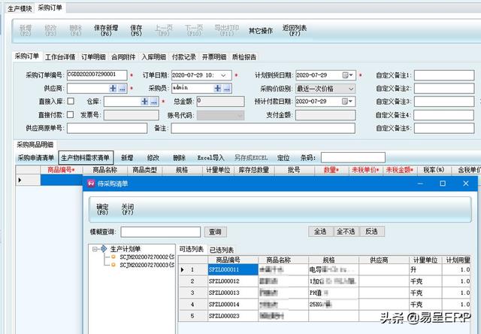Switch to the 入库明细 tab

[155, 56]
